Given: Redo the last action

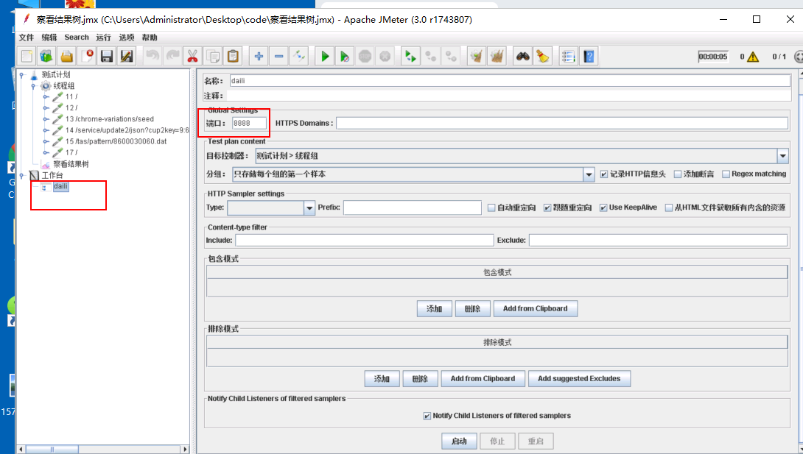Looking at the screenshot, I should pyautogui.click(x=172, y=56).
